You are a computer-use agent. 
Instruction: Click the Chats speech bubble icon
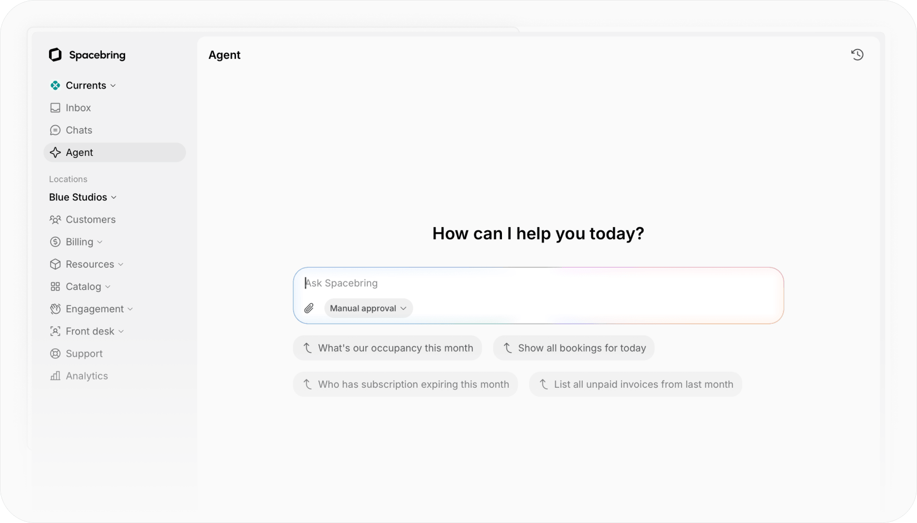click(x=55, y=130)
